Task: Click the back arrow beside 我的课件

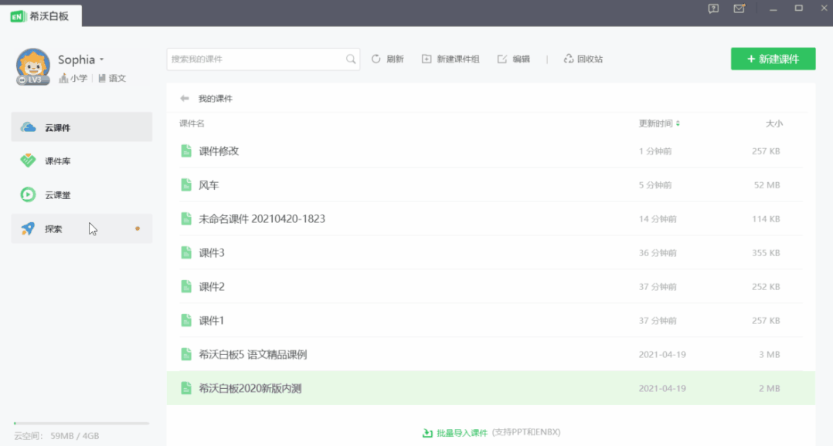Action: (185, 99)
